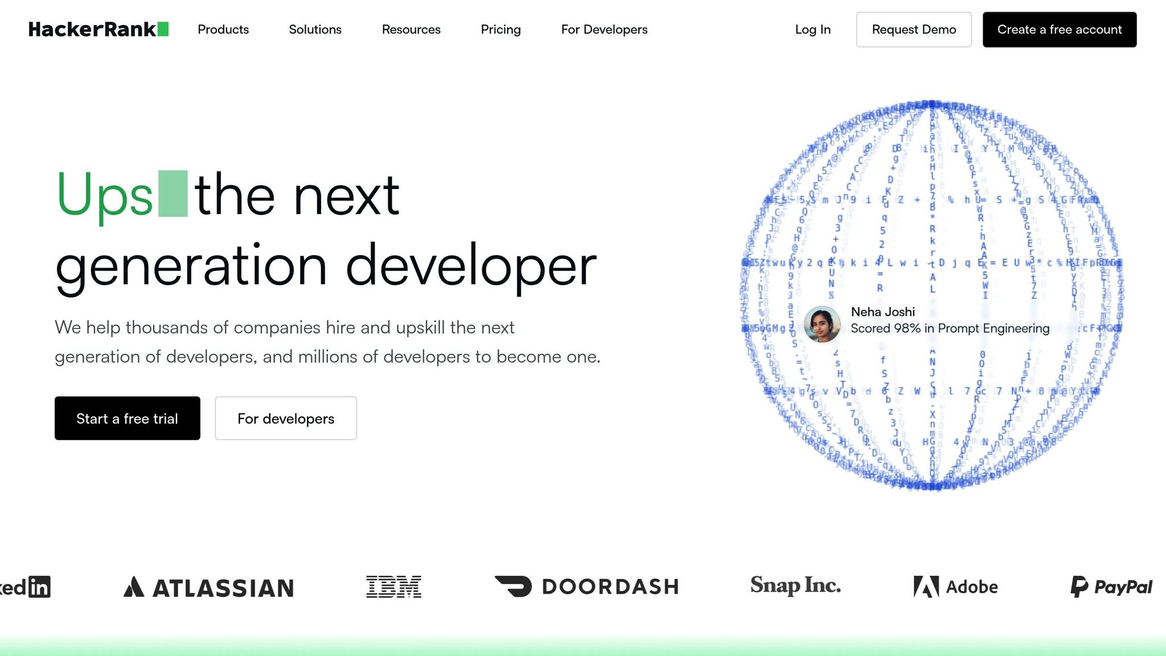Screen dimensions: 1166x656
Task: Click the Snap Inc. logo
Action: point(795,585)
